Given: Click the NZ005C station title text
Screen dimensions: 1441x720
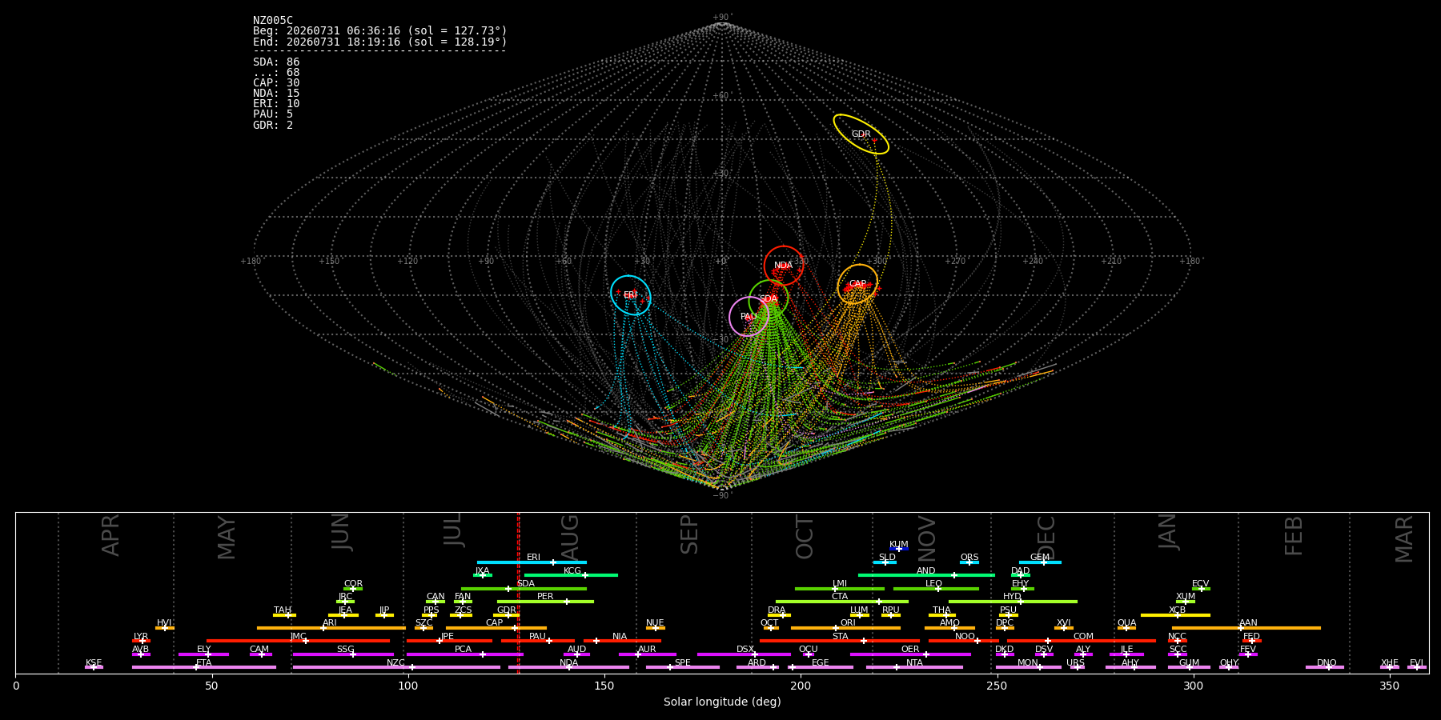Looking at the screenshot, I should pyautogui.click(x=273, y=21).
